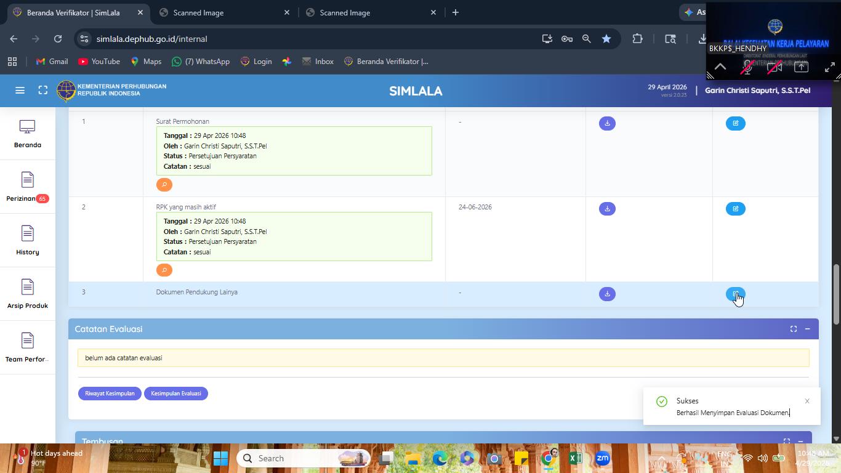Go to Beranda in sidebar
Viewport: 841px width, 473px height.
point(28,134)
